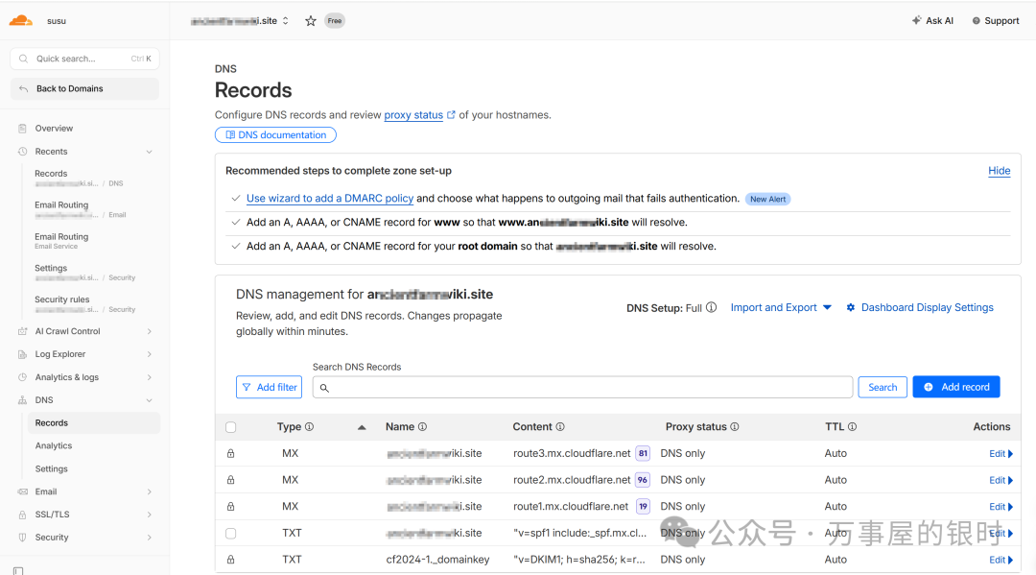Click the Cloudflare logo icon

(x=21, y=20)
